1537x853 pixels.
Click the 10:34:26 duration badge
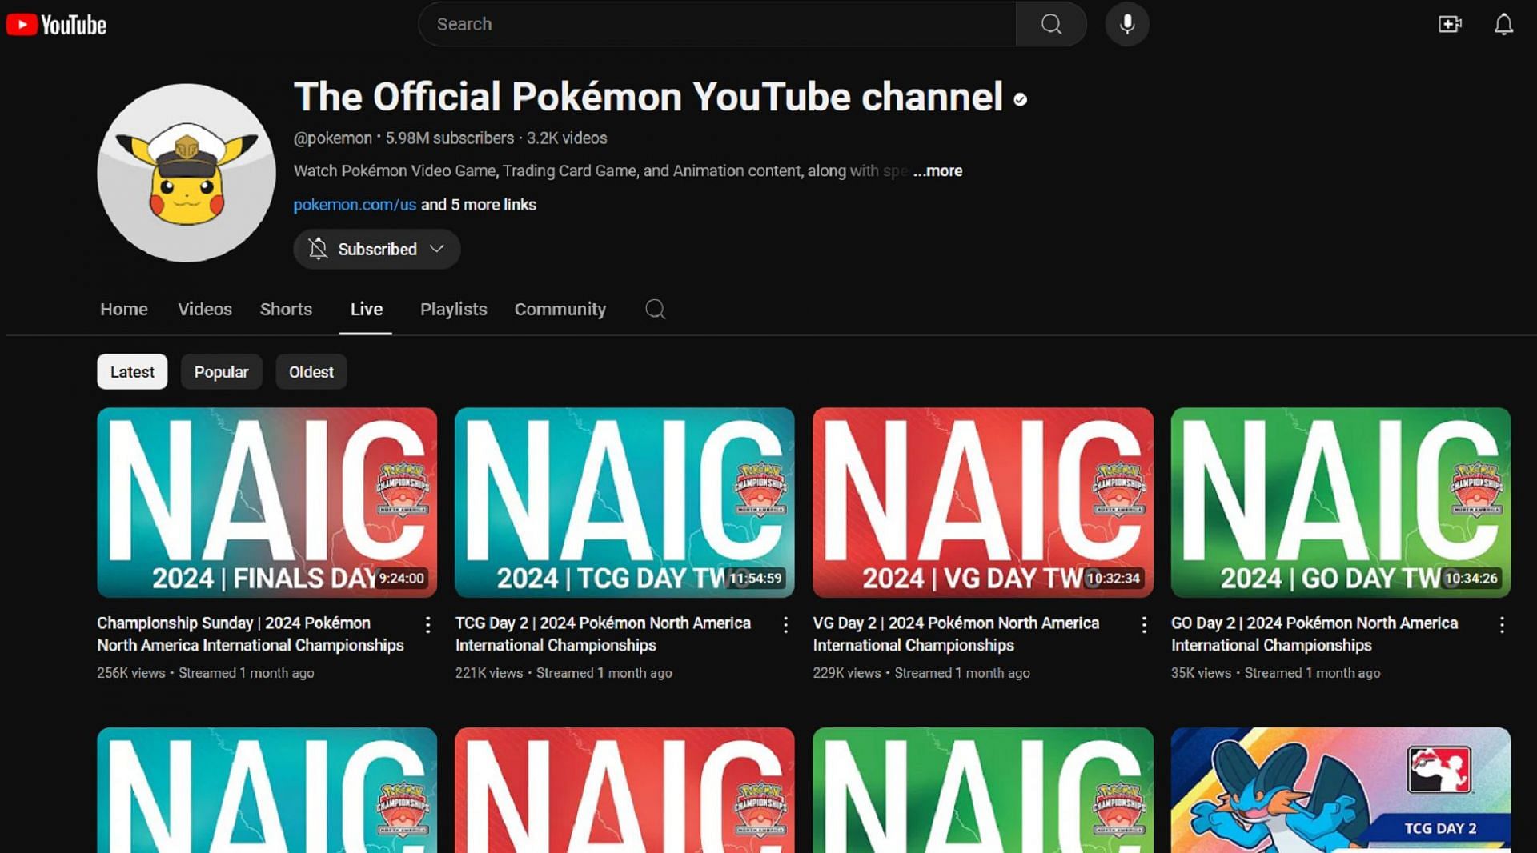[x=1471, y=579]
